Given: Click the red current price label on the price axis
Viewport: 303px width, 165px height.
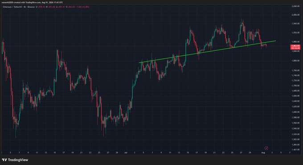Looking at the screenshot, I should [295, 47].
